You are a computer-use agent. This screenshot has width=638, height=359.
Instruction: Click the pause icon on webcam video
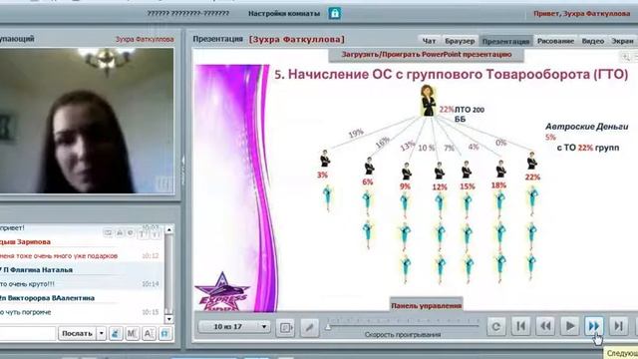[163, 183]
